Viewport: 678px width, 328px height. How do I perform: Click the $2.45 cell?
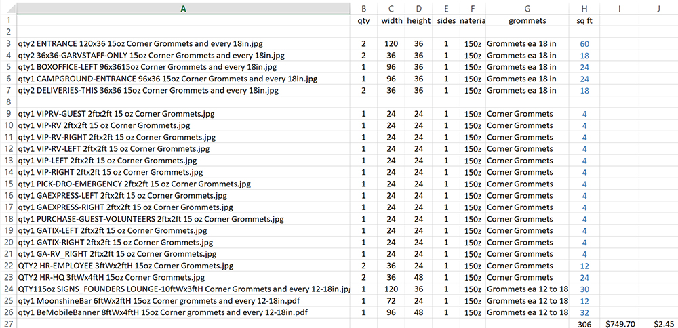658,324
